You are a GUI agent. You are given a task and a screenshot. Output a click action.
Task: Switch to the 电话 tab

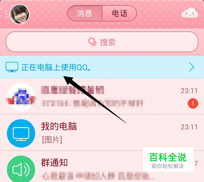click(120, 13)
